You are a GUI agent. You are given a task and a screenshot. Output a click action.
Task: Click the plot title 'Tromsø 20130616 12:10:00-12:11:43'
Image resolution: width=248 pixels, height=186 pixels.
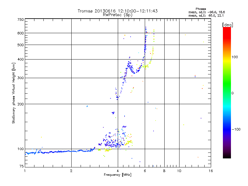tap(118, 11)
